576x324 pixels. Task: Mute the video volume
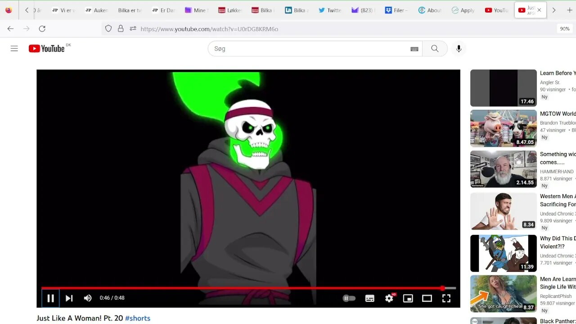87,298
